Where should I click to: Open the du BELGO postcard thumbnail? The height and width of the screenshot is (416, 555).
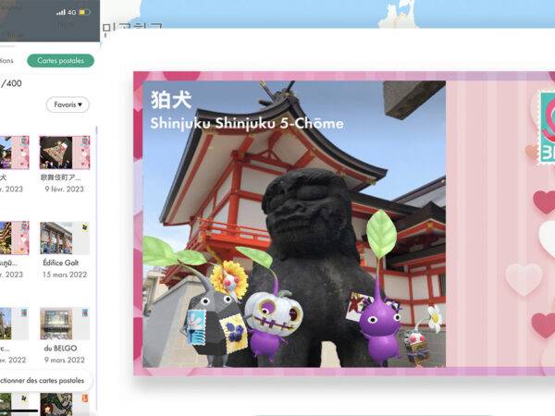(x=65, y=324)
